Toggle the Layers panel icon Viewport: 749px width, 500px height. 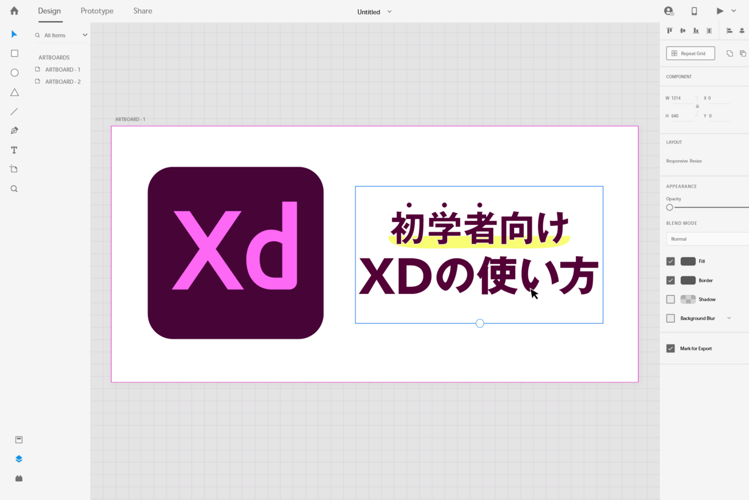(19, 459)
